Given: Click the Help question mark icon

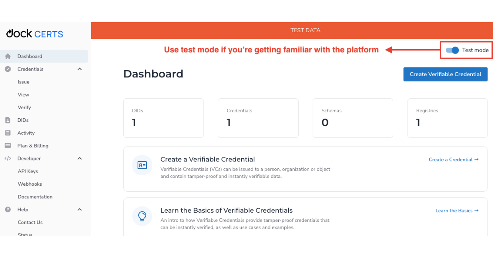Looking at the screenshot, I should pos(8,210).
